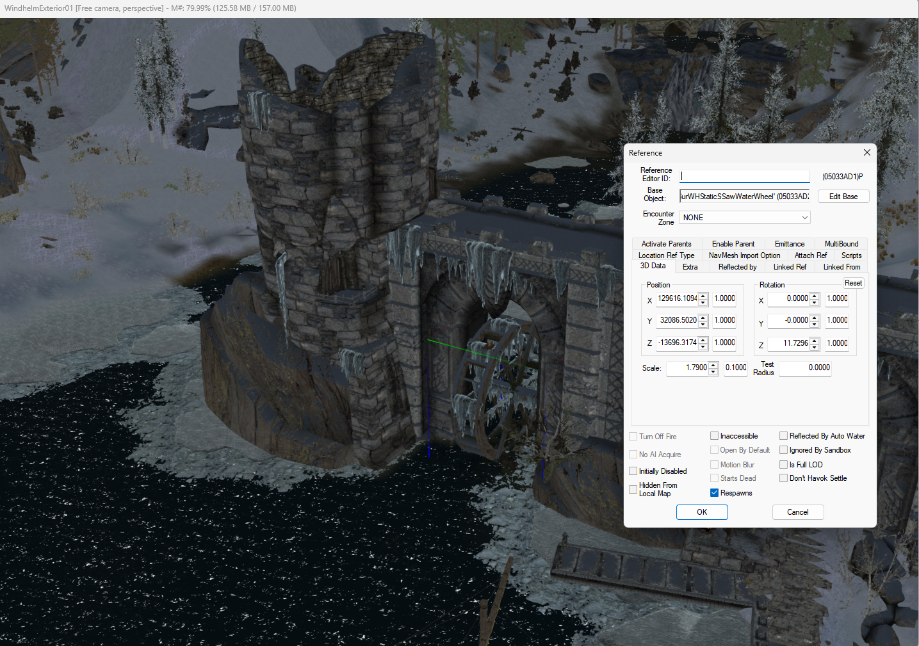Increase Position Z value with spinner up arrow
Screen dimensions: 919x646
[x=703, y=339]
